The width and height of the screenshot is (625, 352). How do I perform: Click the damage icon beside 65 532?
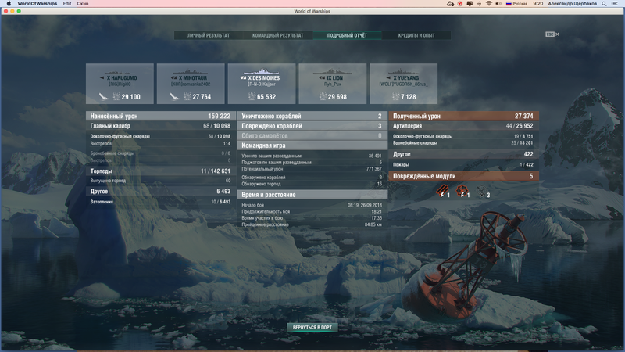click(252, 96)
